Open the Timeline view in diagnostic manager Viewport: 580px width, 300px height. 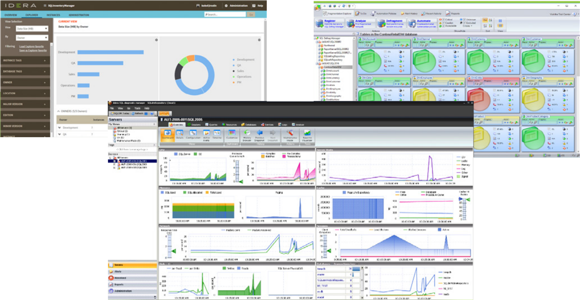tap(217, 134)
